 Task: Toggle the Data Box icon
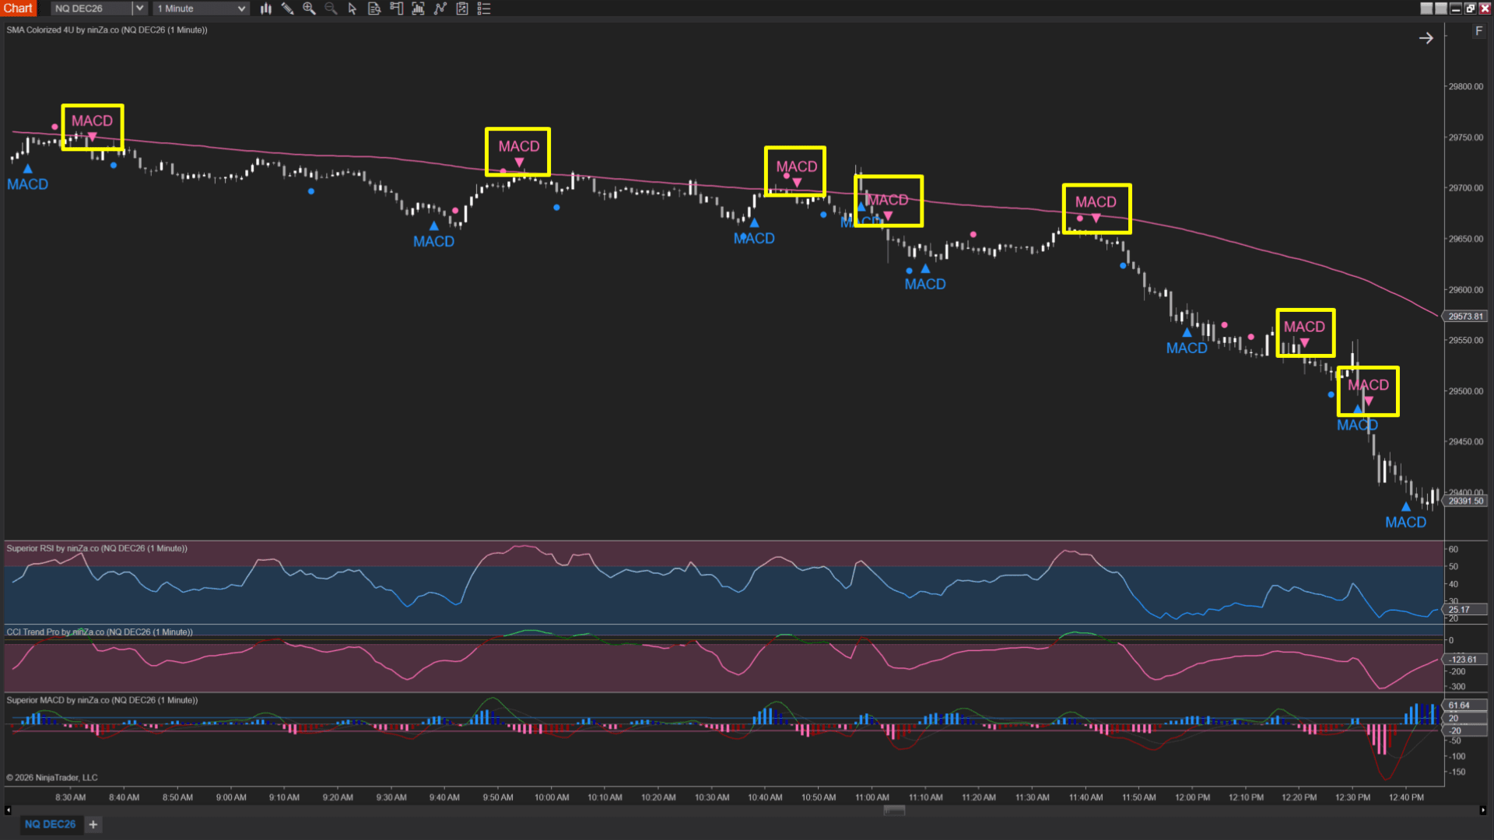[374, 9]
